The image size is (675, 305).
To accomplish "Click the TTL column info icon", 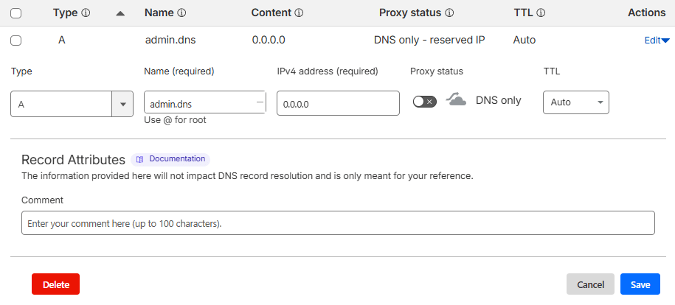I will point(541,13).
